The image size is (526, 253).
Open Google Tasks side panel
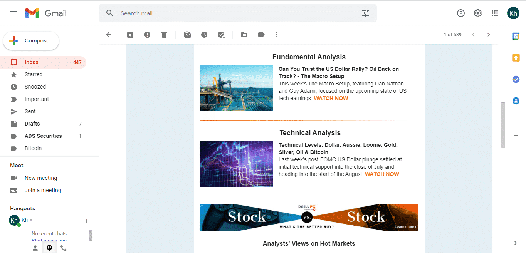pos(516,79)
